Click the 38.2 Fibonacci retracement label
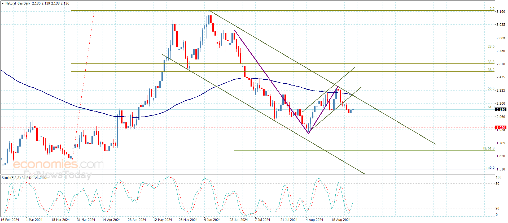 (491, 70)
